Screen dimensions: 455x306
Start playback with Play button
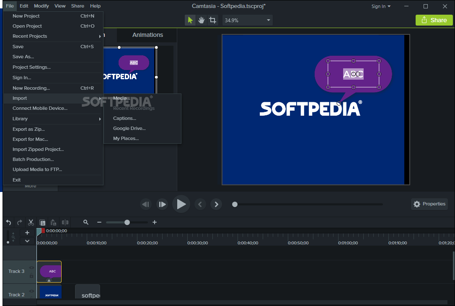181,204
